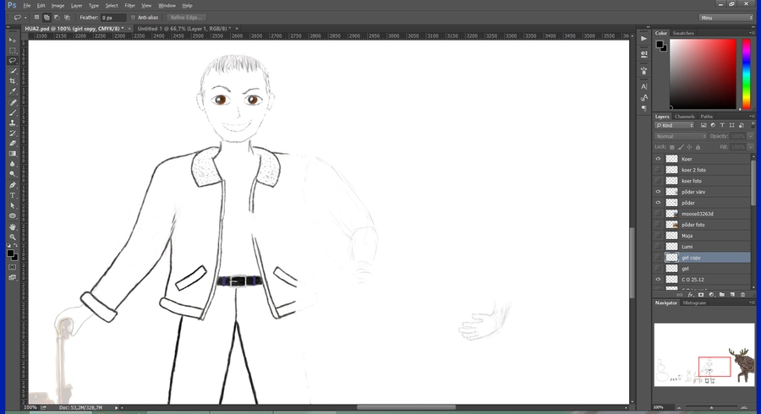Select the Eraser tool
The height and width of the screenshot is (414, 761).
point(13,144)
